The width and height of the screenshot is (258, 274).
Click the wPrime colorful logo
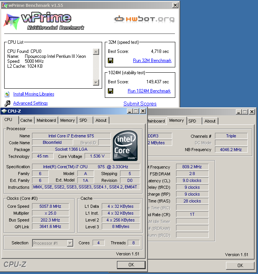point(11,22)
